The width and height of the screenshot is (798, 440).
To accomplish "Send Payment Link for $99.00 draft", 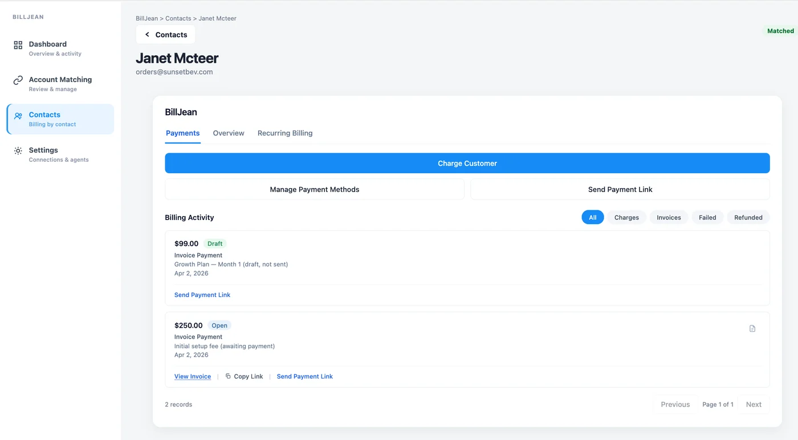I will (x=202, y=295).
